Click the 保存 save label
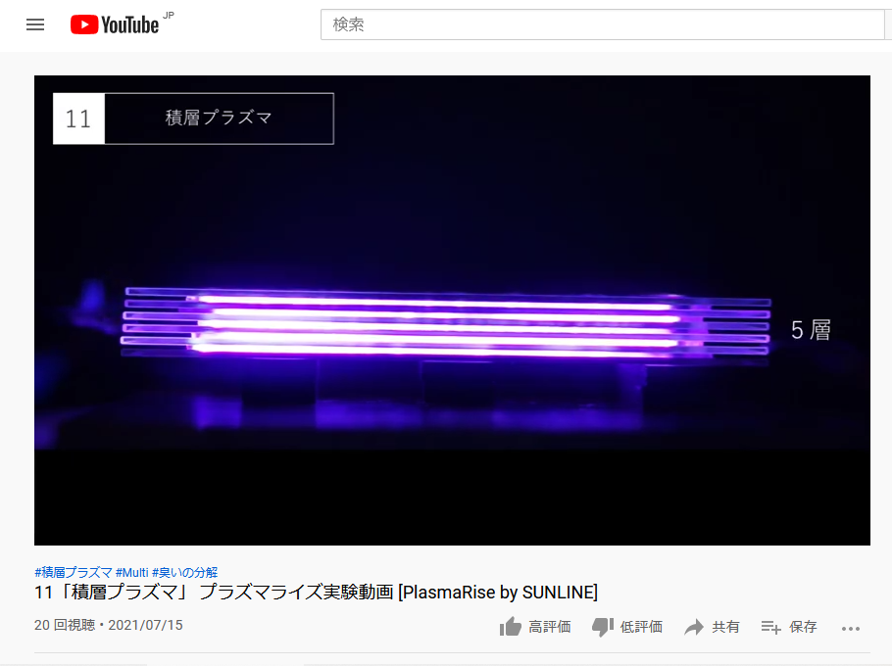This screenshot has height=666, width=892. (x=803, y=627)
